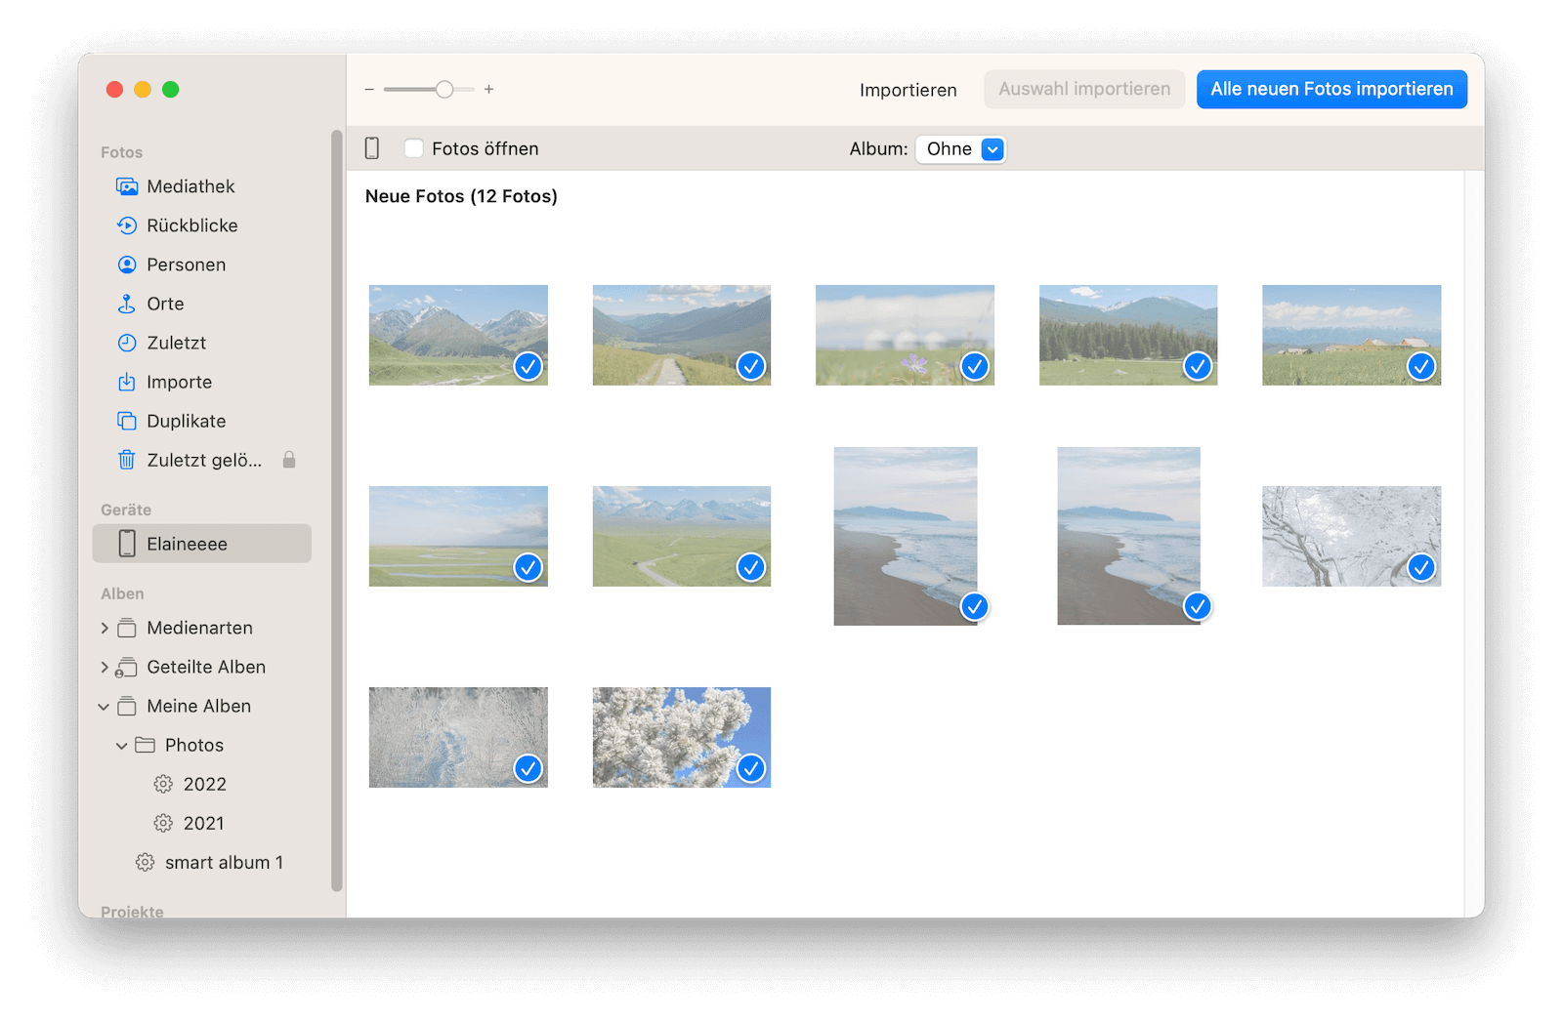Screen dimensions: 1563x1021
Task: Click the thumbnail size slider knob
Action: pos(444,89)
